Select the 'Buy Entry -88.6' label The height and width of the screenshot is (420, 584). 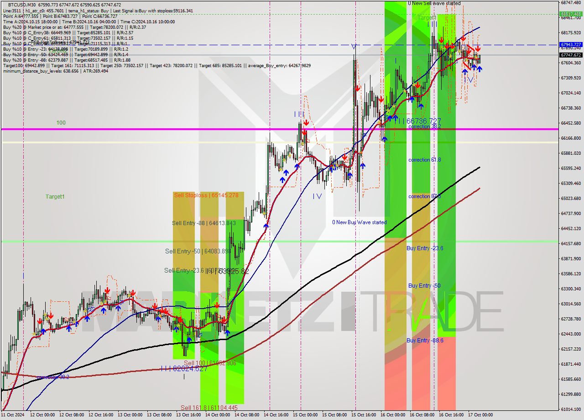[x=425, y=341]
